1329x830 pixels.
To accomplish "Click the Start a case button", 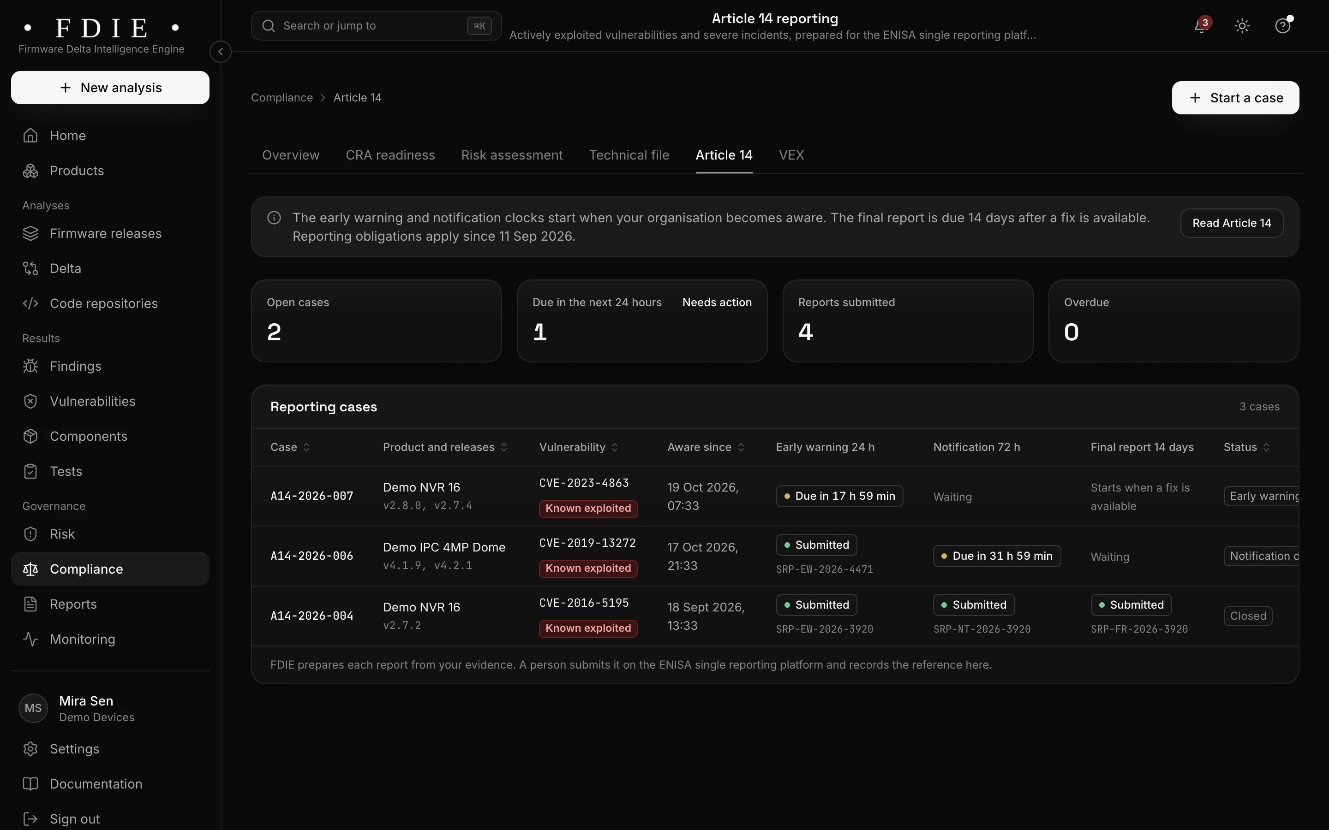I will 1235,98.
